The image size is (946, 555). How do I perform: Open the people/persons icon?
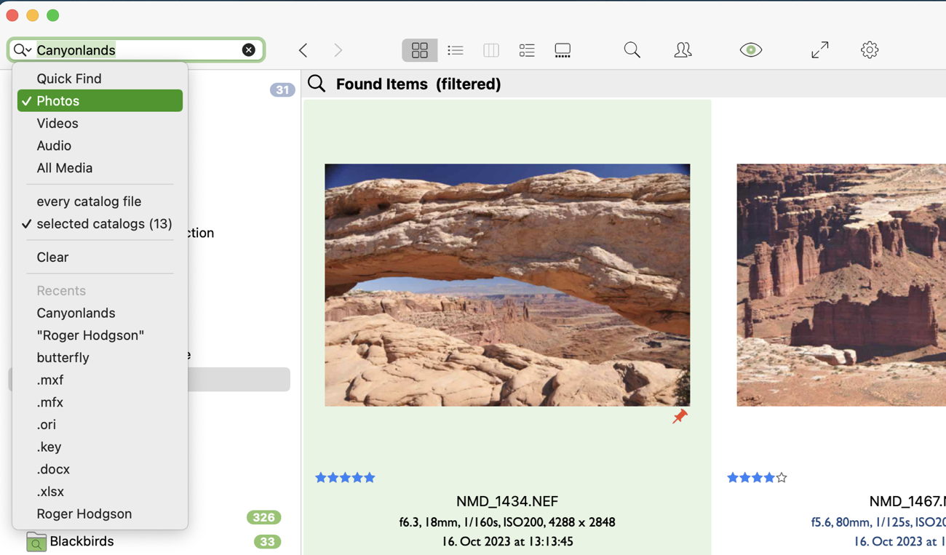683,50
